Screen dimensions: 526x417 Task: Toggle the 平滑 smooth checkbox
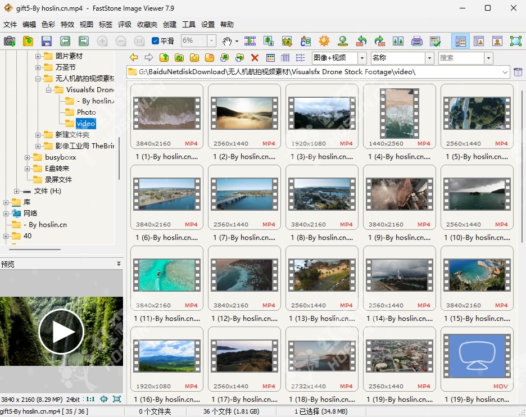tap(156, 41)
